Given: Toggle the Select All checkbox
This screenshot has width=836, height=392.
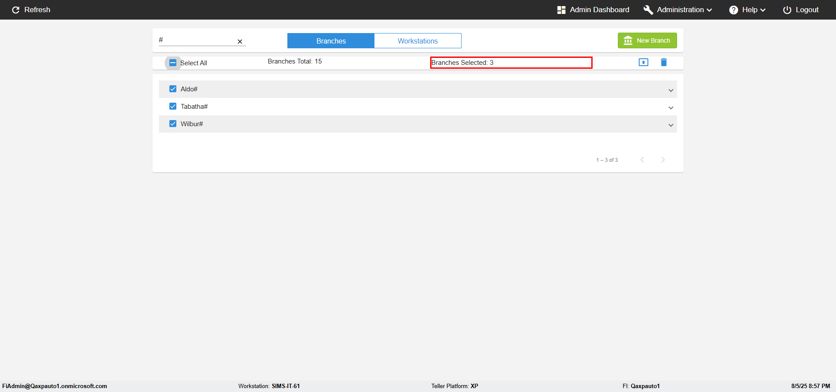Looking at the screenshot, I should click(x=173, y=63).
